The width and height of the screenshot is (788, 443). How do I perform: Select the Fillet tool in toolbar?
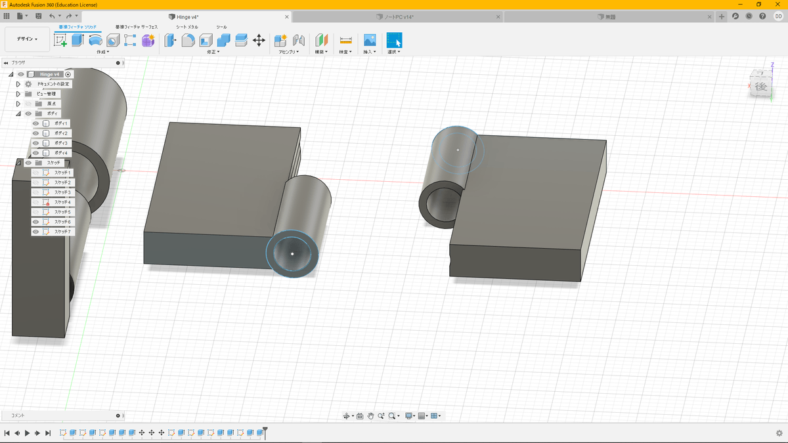(x=188, y=40)
